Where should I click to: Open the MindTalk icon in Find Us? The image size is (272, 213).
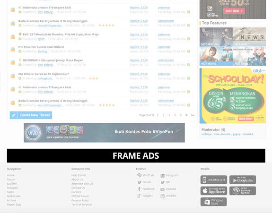tap(139, 175)
